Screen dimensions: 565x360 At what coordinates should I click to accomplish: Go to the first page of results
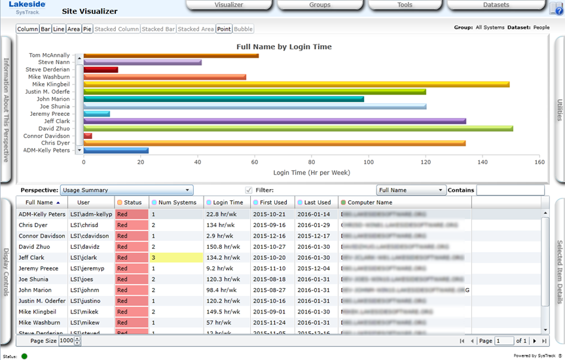[x=462, y=341]
